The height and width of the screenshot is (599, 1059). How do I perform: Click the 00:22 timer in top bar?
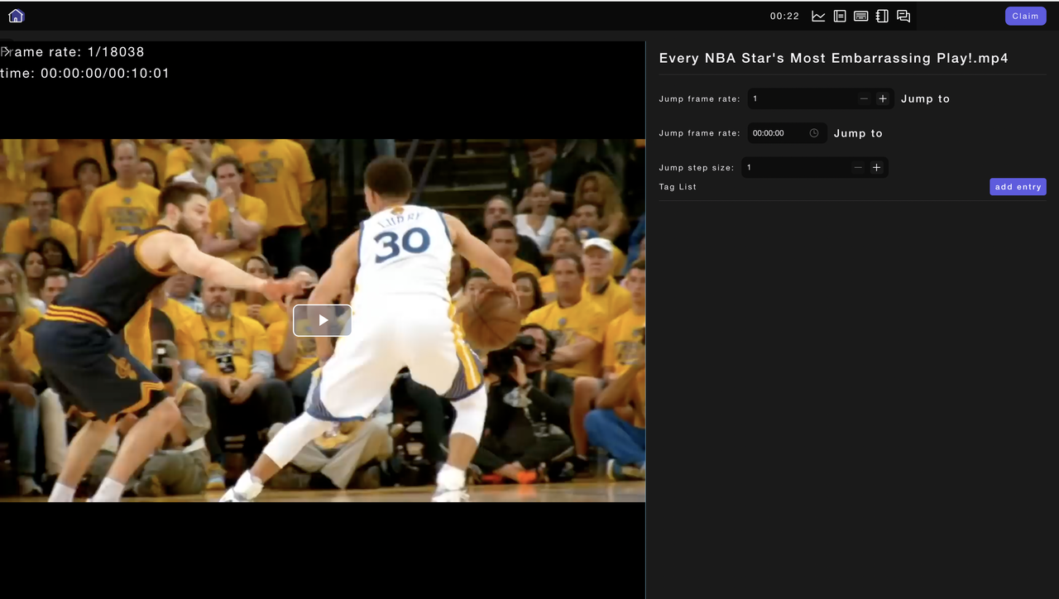(x=784, y=16)
